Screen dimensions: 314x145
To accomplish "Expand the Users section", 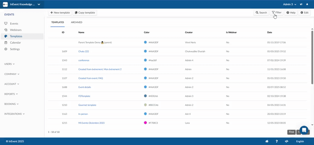I will 9,64.
